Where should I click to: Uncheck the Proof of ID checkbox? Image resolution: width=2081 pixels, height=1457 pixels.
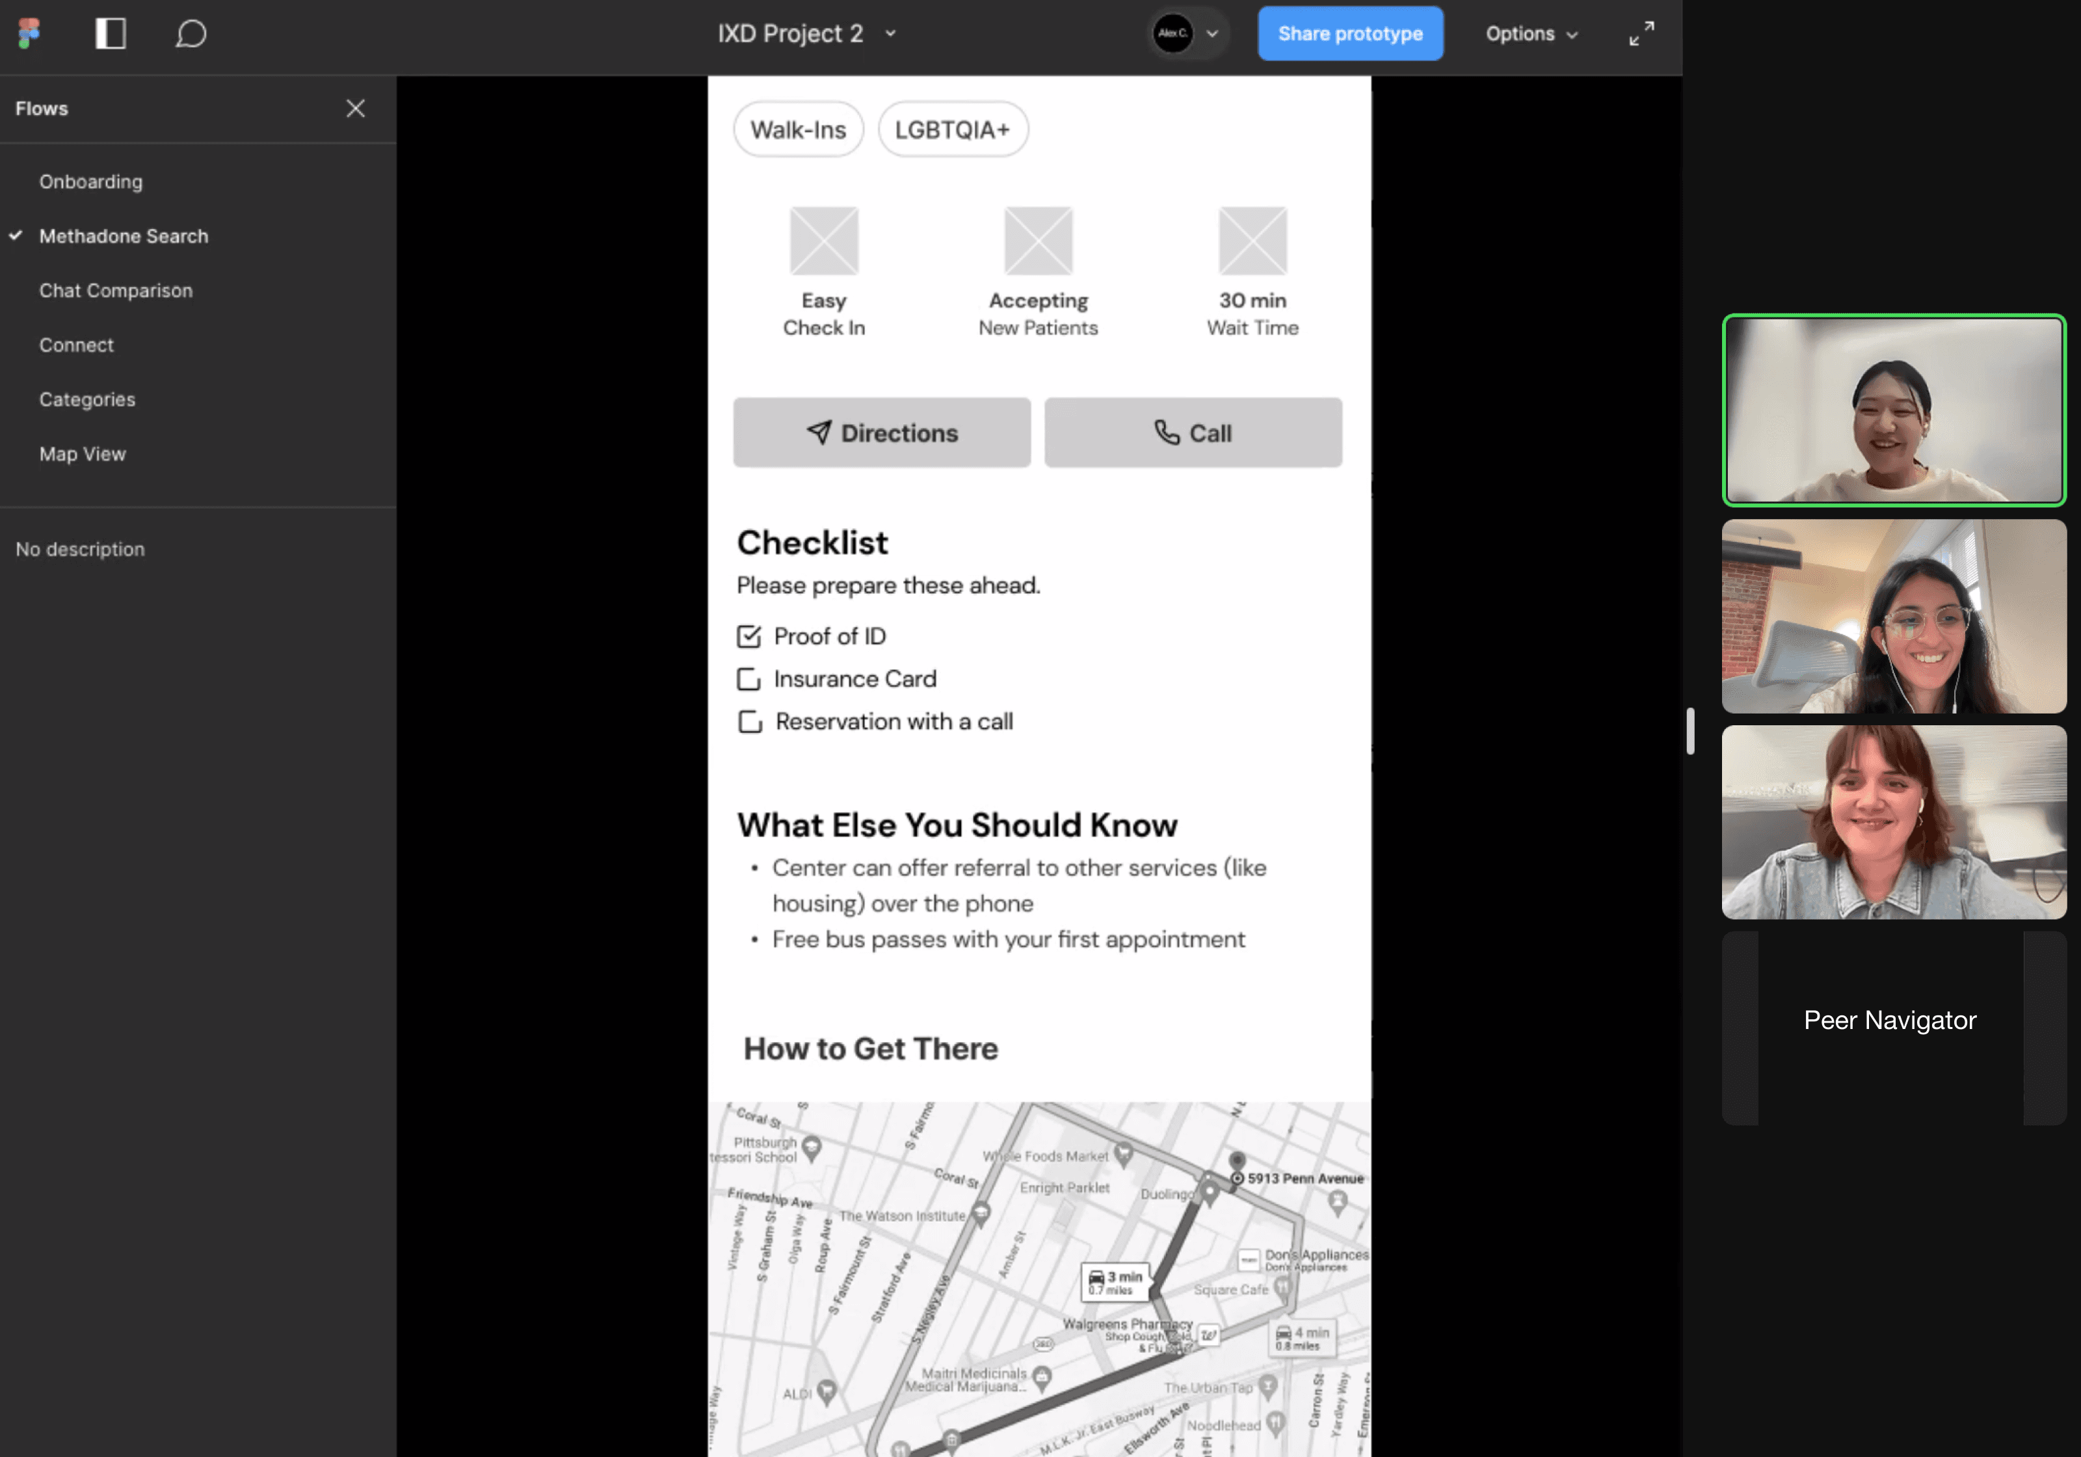[749, 637]
